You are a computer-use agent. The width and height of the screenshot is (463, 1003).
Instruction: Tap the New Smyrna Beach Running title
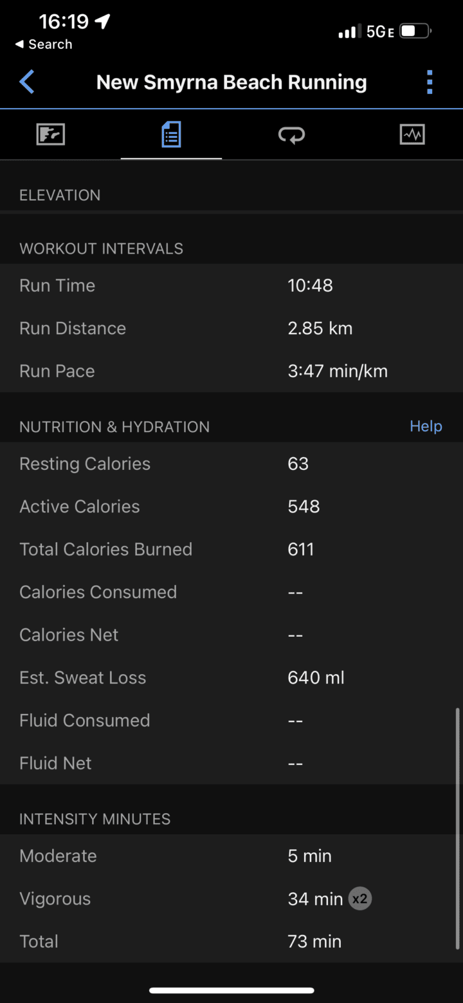tap(232, 82)
